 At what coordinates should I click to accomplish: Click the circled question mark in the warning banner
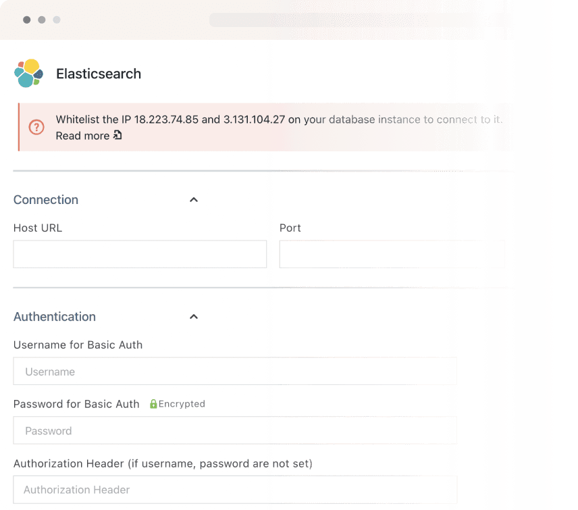36,127
